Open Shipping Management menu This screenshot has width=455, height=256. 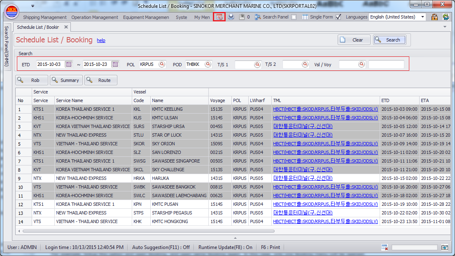coord(45,17)
